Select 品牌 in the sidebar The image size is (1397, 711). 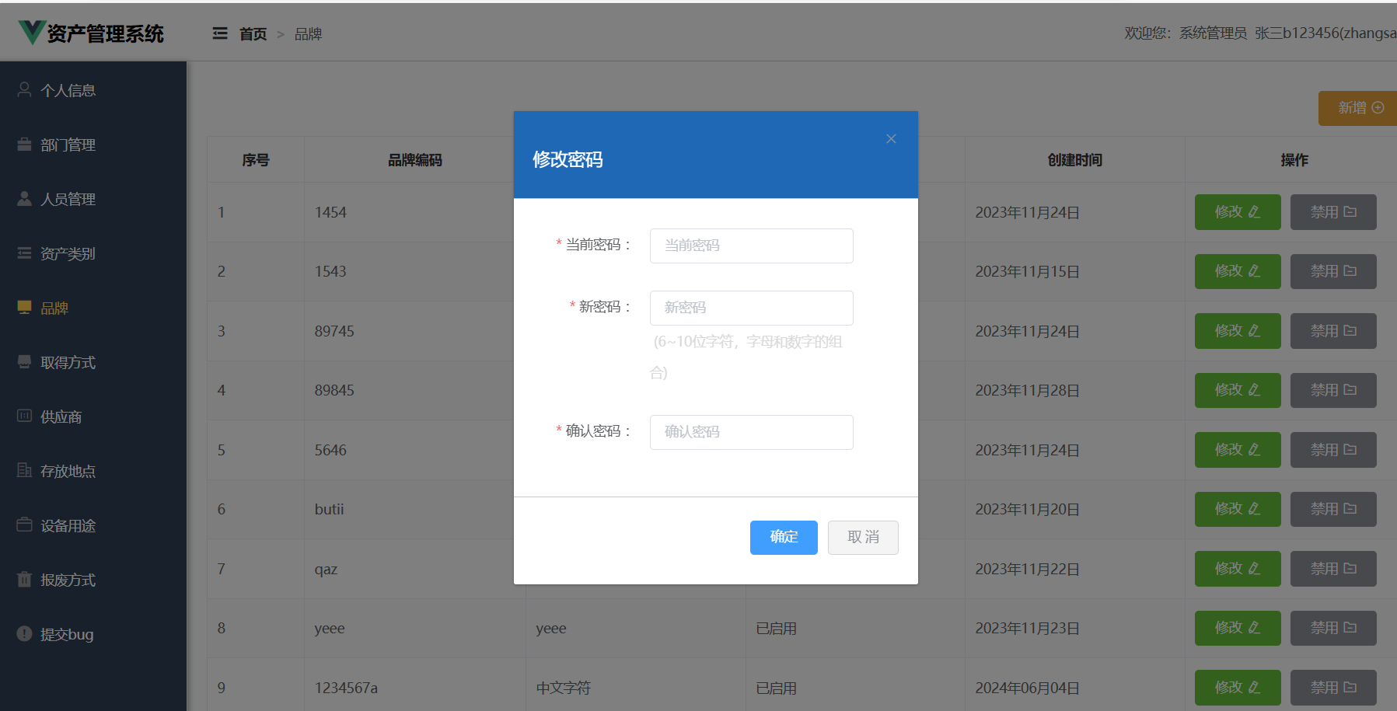93,308
